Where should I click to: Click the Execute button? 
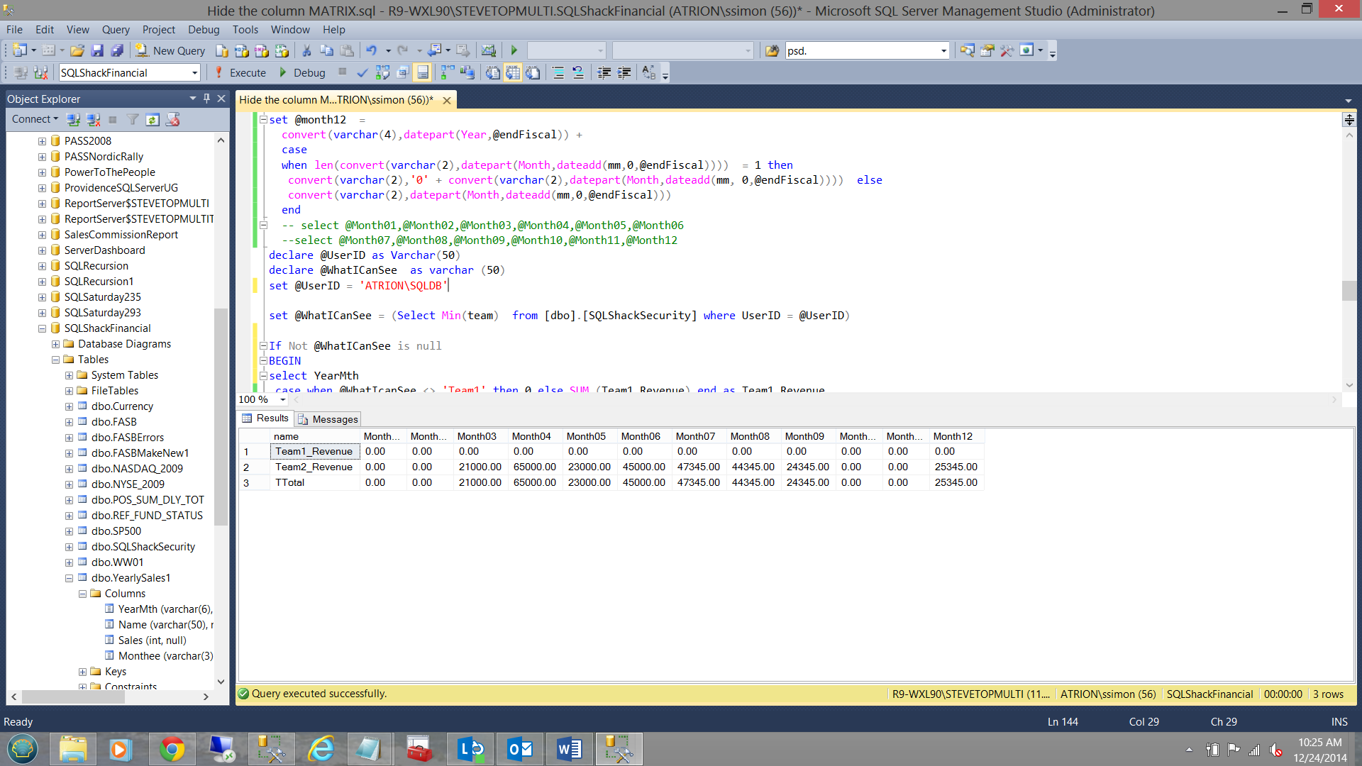[240, 72]
